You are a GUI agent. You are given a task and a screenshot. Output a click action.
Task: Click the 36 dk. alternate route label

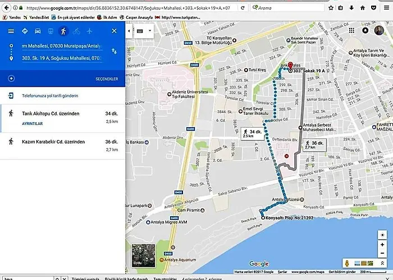314,145
